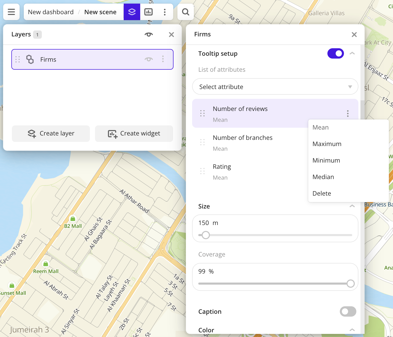
Task: Disable the Tooltip setup switch
Action: click(335, 53)
